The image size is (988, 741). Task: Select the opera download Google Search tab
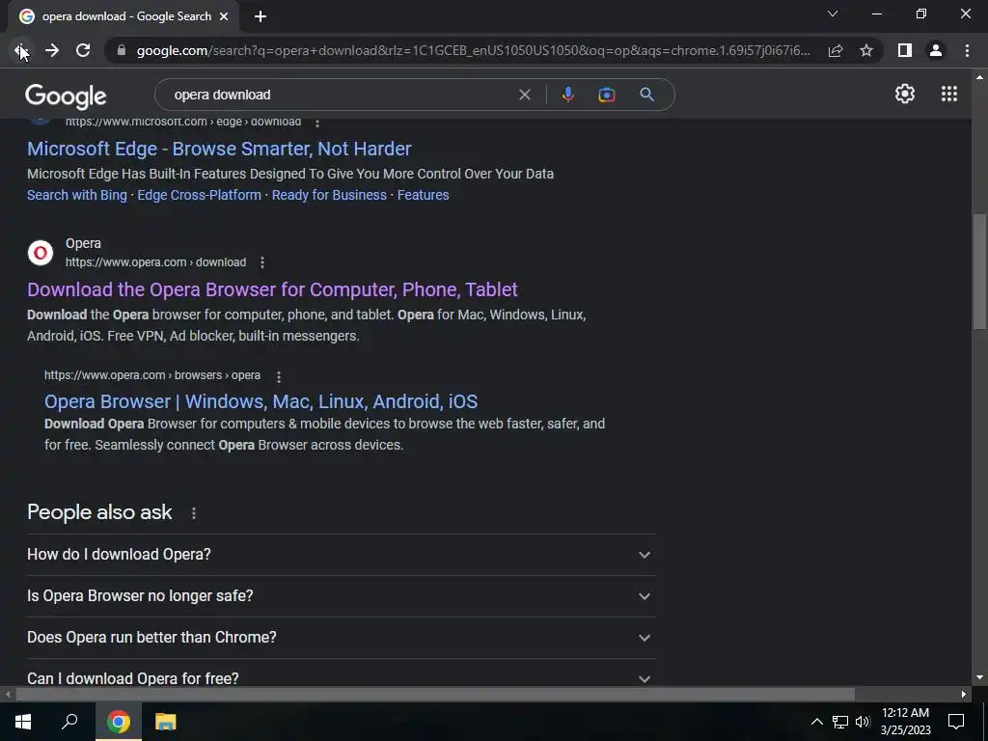(x=123, y=16)
